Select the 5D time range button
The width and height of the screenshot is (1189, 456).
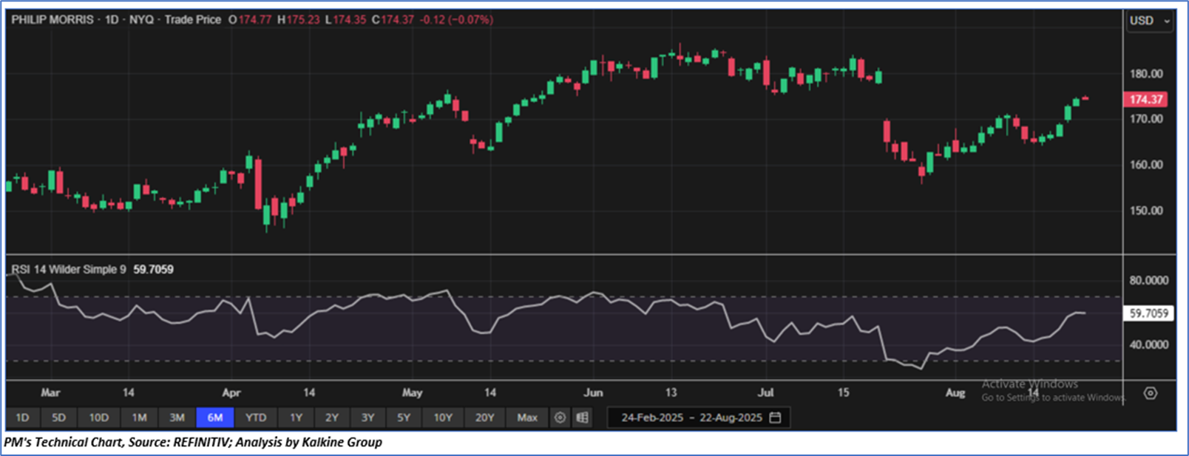click(x=58, y=418)
